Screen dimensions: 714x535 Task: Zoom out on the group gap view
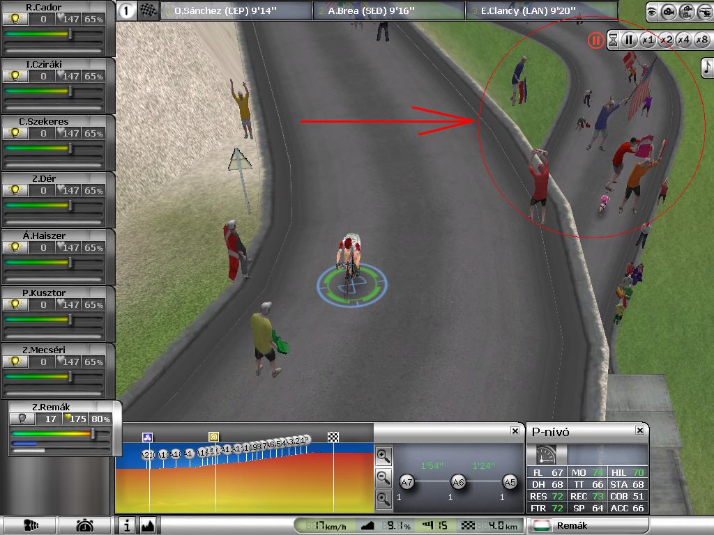383,478
